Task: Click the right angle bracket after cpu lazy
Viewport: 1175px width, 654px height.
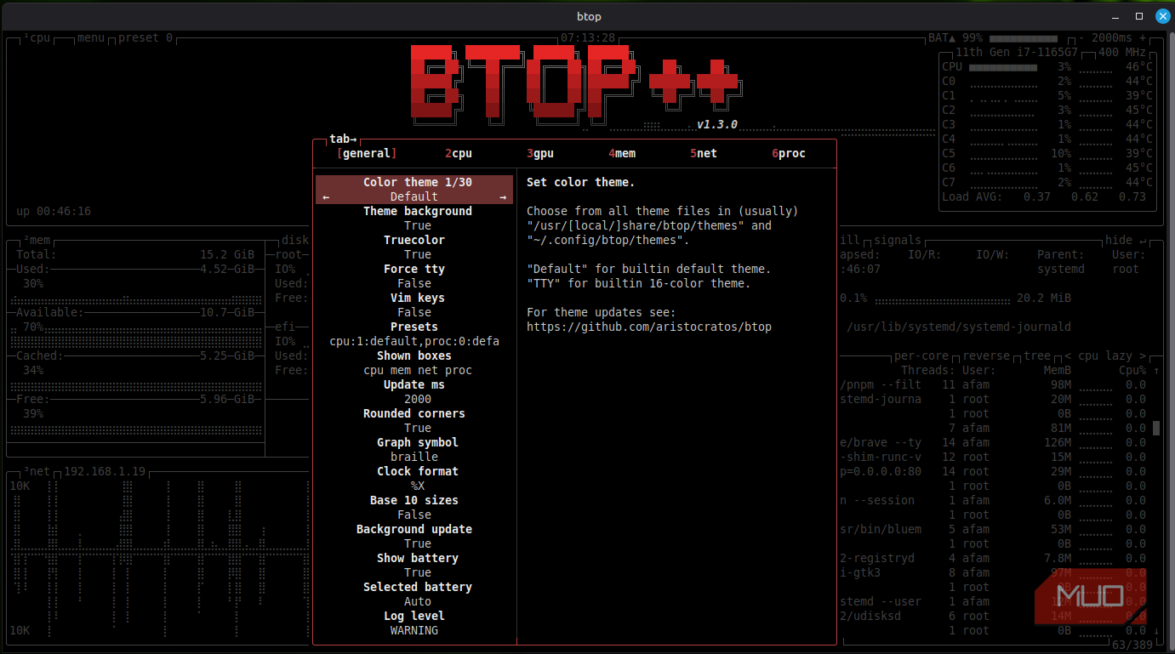Action: (x=1143, y=356)
